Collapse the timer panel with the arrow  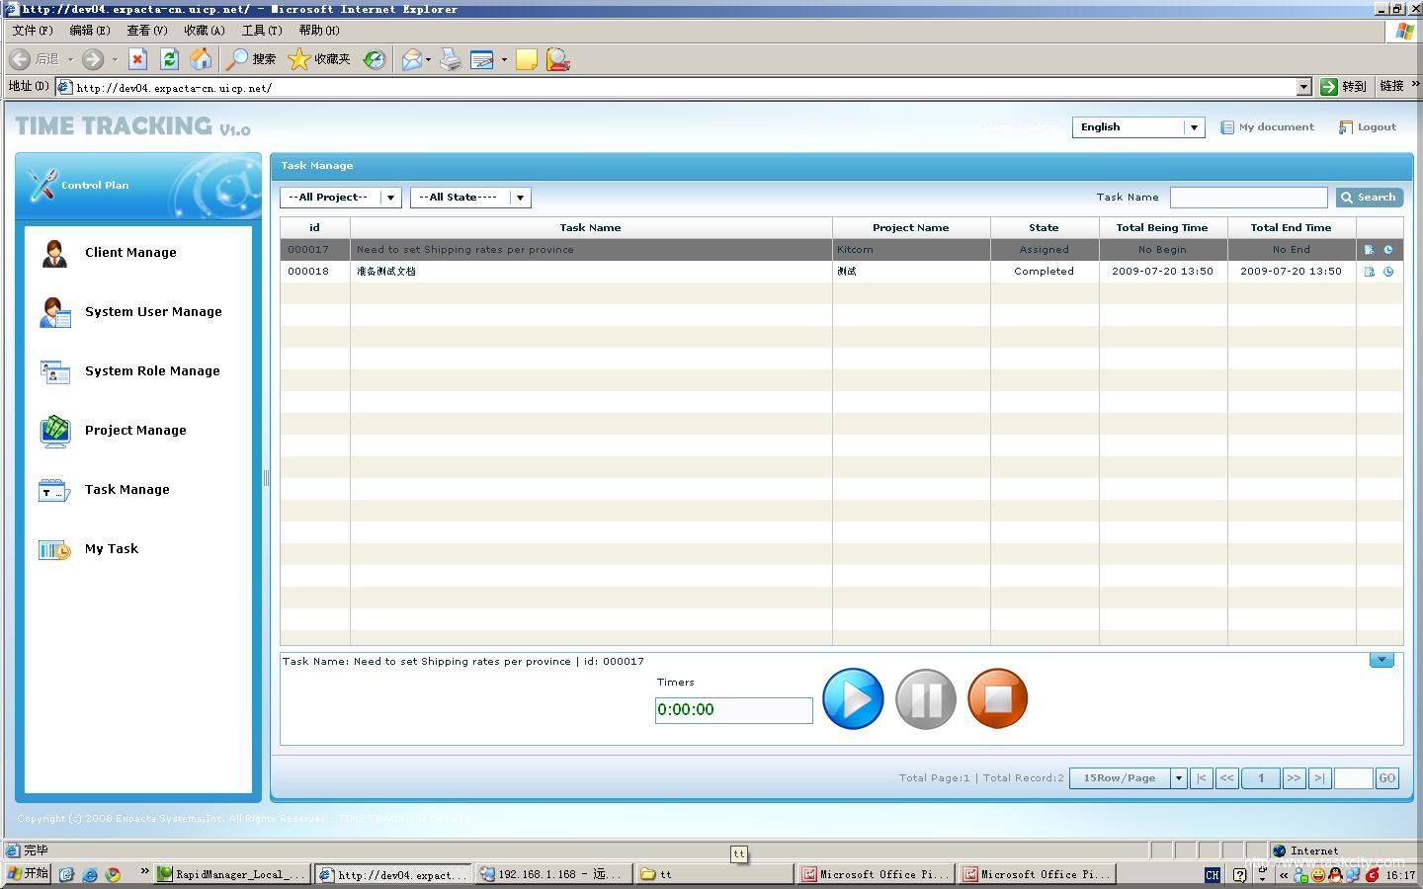click(1381, 660)
